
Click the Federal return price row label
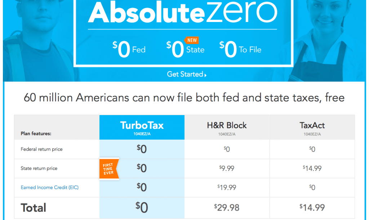point(42,149)
